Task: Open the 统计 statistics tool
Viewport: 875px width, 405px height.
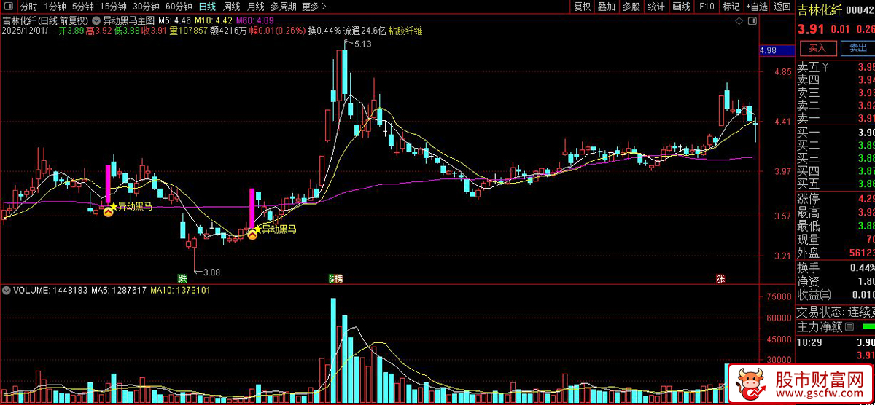Action: [x=656, y=7]
